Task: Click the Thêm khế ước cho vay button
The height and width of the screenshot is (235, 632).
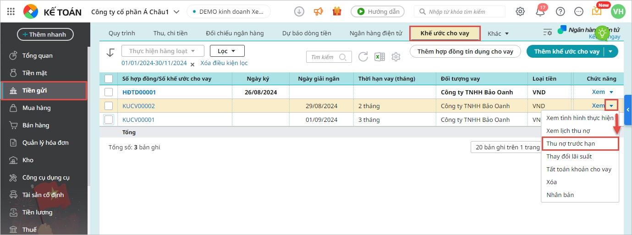Action: [566, 51]
